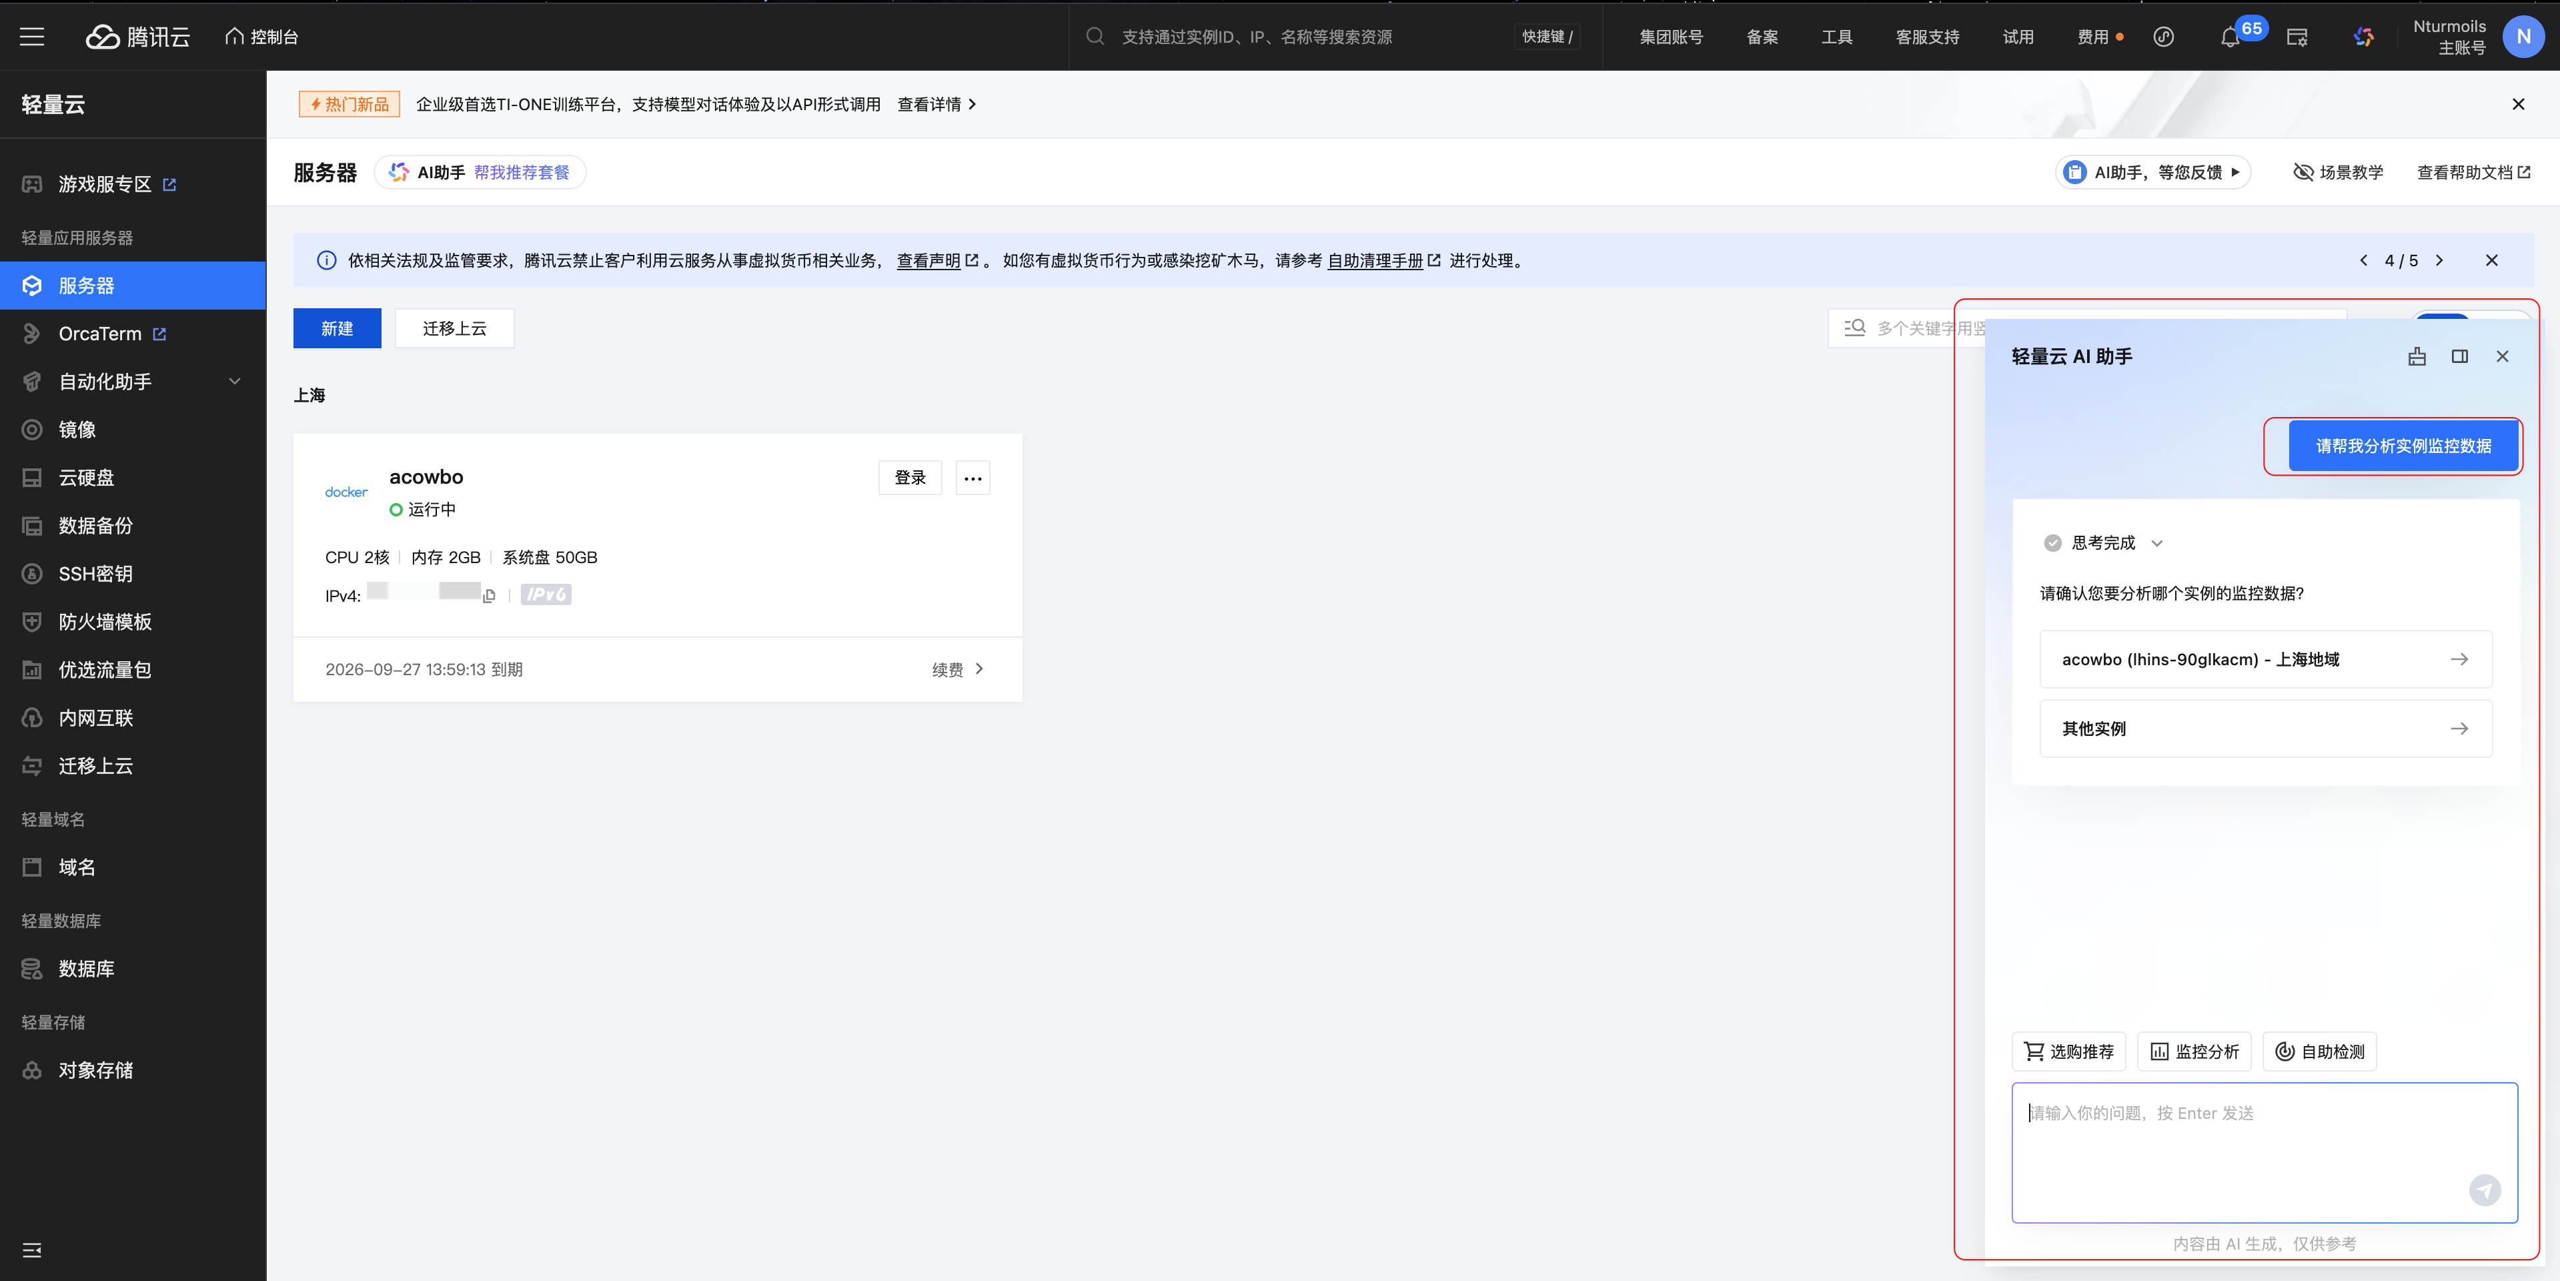This screenshot has height=1281, width=2560.
Task: Click the AI助手，等您反馈 button
Action: point(2152,172)
